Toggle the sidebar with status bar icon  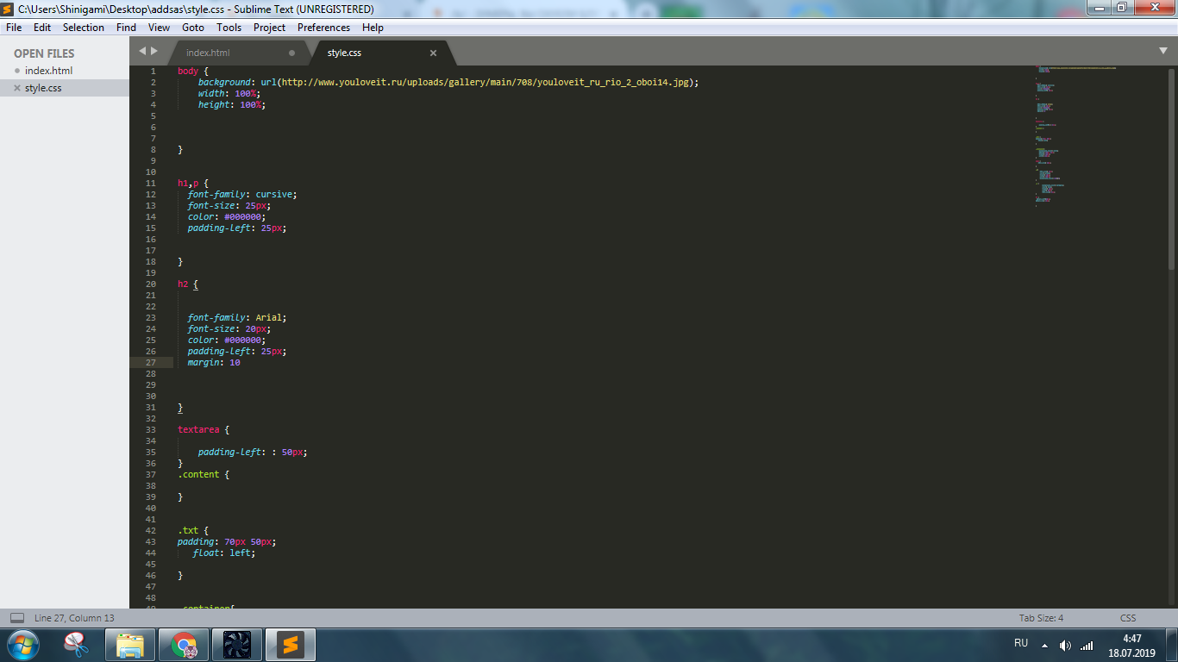pos(16,618)
